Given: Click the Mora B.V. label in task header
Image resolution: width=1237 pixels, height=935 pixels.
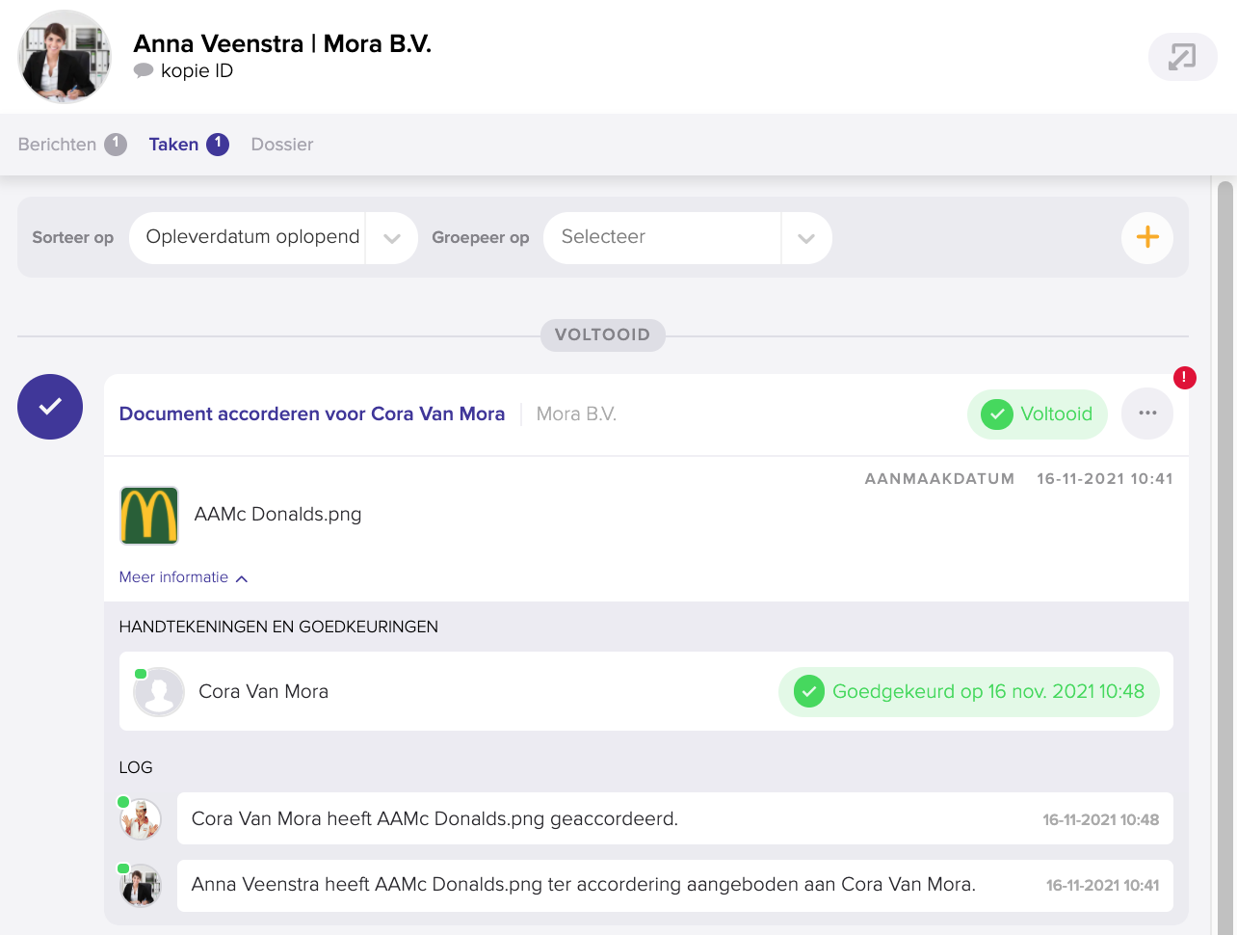Looking at the screenshot, I should click(x=576, y=414).
